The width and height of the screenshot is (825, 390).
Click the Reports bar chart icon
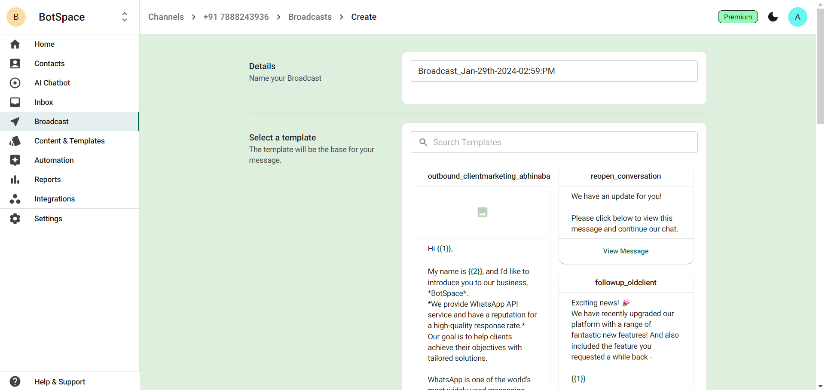click(x=15, y=180)
